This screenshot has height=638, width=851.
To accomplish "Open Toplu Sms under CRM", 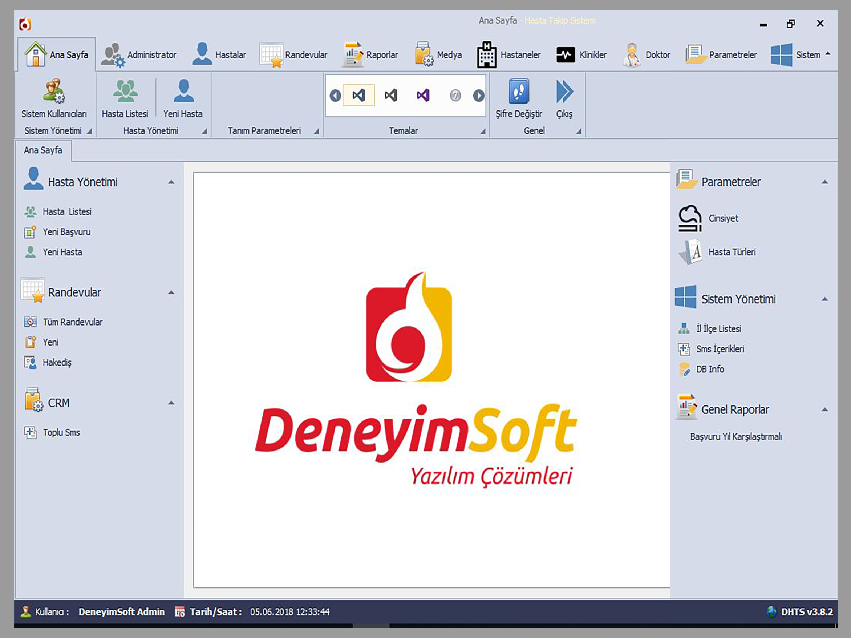I will 52,432.
